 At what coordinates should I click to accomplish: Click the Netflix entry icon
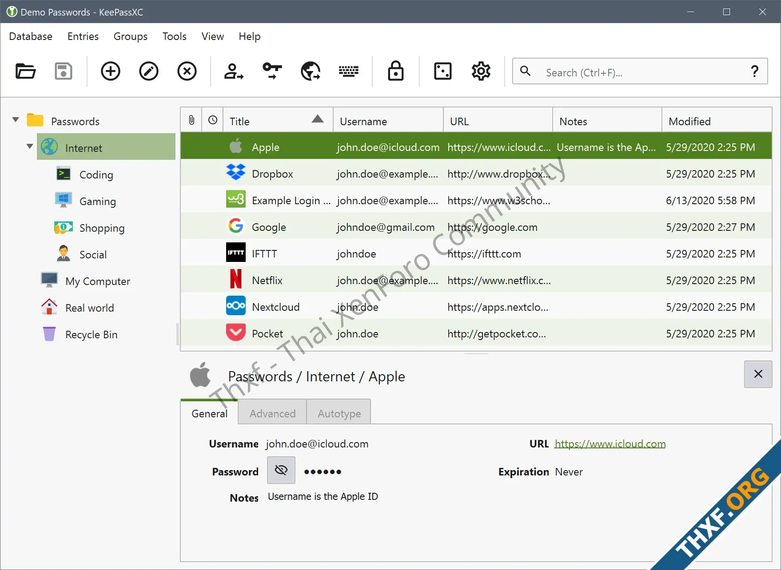[236, 279]
